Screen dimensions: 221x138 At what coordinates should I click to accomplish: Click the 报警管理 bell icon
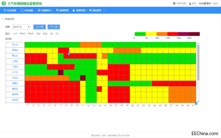[74, 10]
